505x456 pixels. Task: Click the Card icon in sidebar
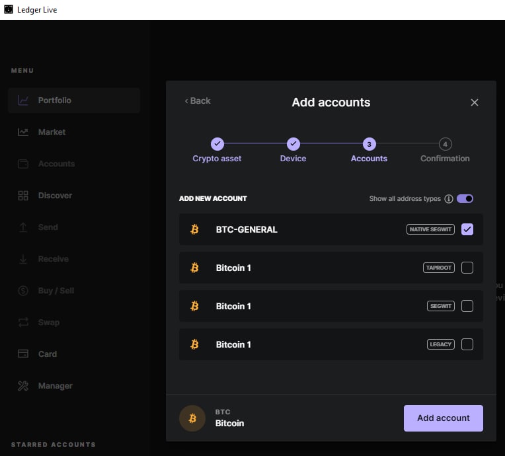[23, 354]
